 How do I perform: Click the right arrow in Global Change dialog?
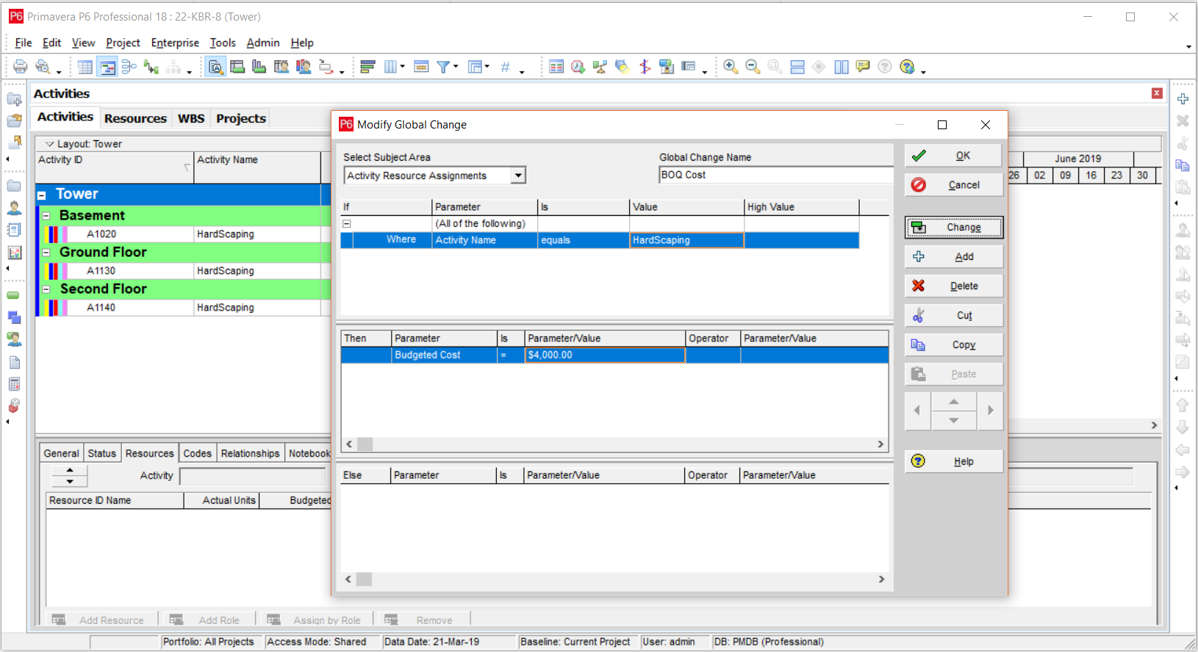[990, 410]
